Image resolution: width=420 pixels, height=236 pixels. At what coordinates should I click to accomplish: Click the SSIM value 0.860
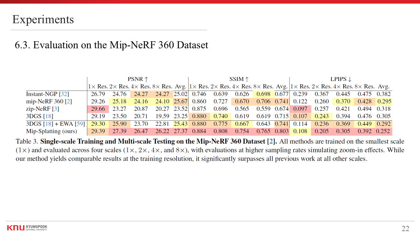click(x=199, y=102)
